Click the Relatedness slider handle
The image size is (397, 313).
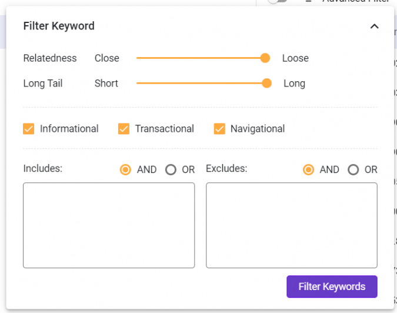(x=265, y=58)
